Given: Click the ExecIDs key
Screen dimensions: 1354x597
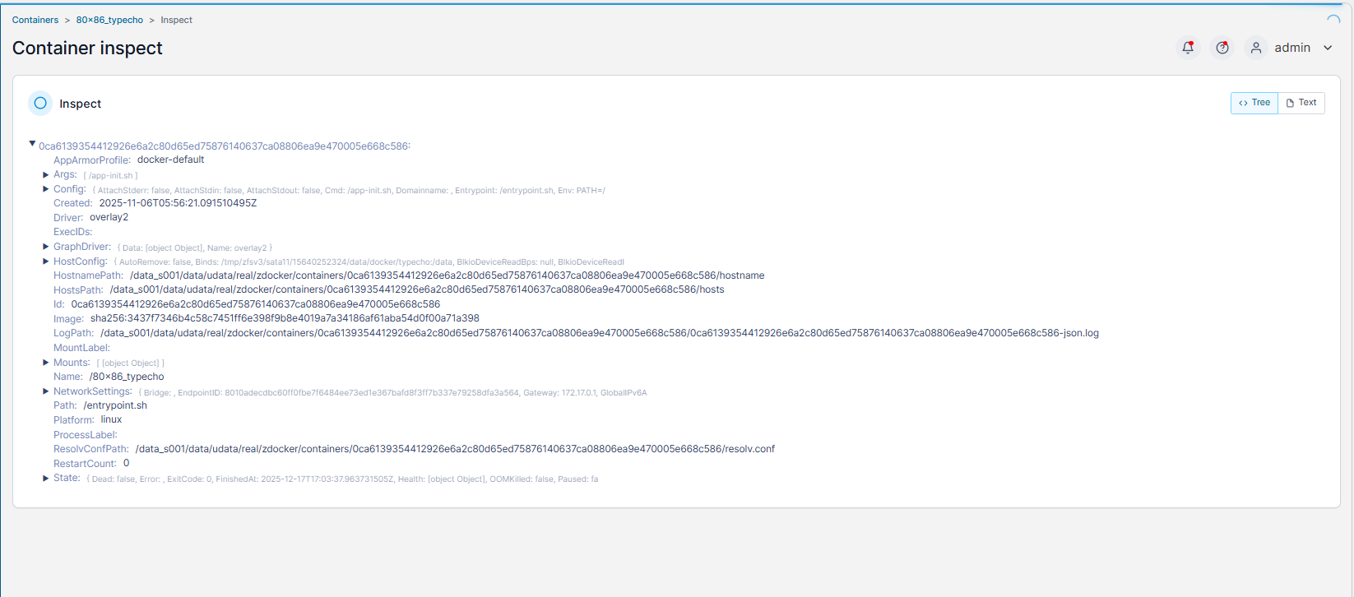Looking at the screenshot, I should [73, 232].
